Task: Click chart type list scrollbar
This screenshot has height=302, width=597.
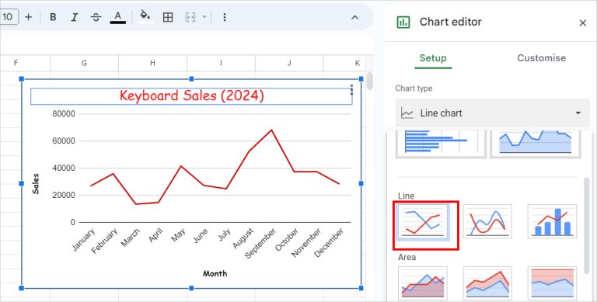Action: pos(587,227)
